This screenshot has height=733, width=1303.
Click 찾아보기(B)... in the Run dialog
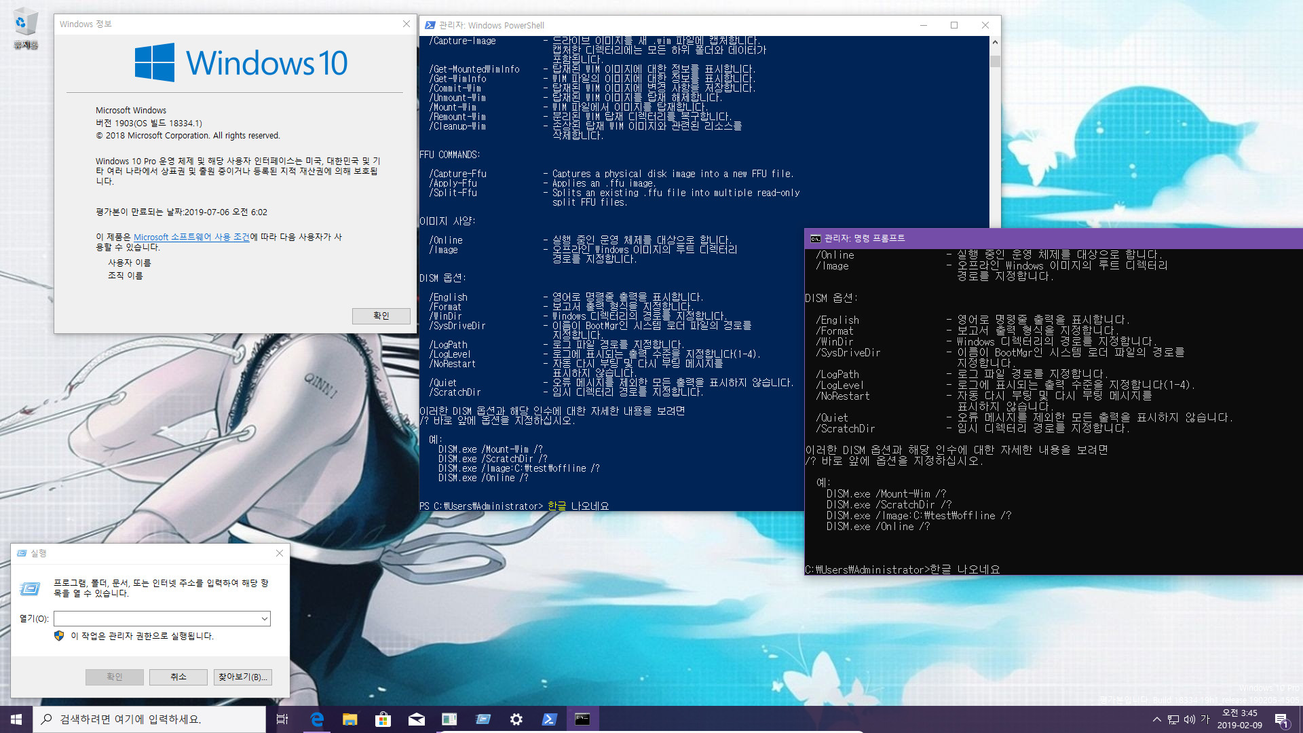[243, 677]
